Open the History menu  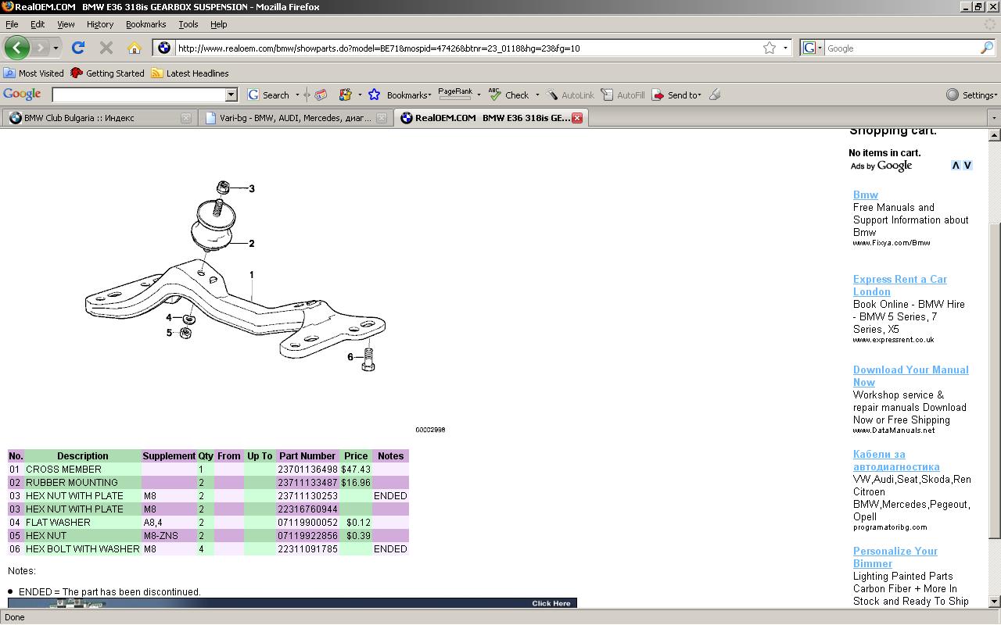tap(100, 24)
